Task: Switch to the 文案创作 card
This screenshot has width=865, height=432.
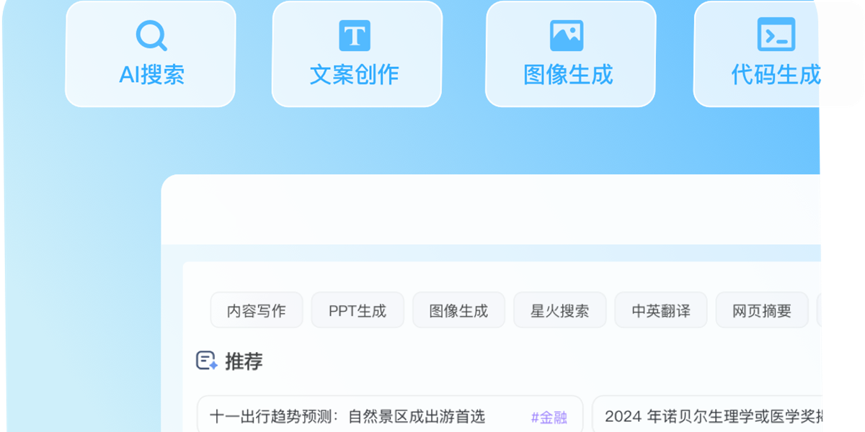Action: click(355, 54)
